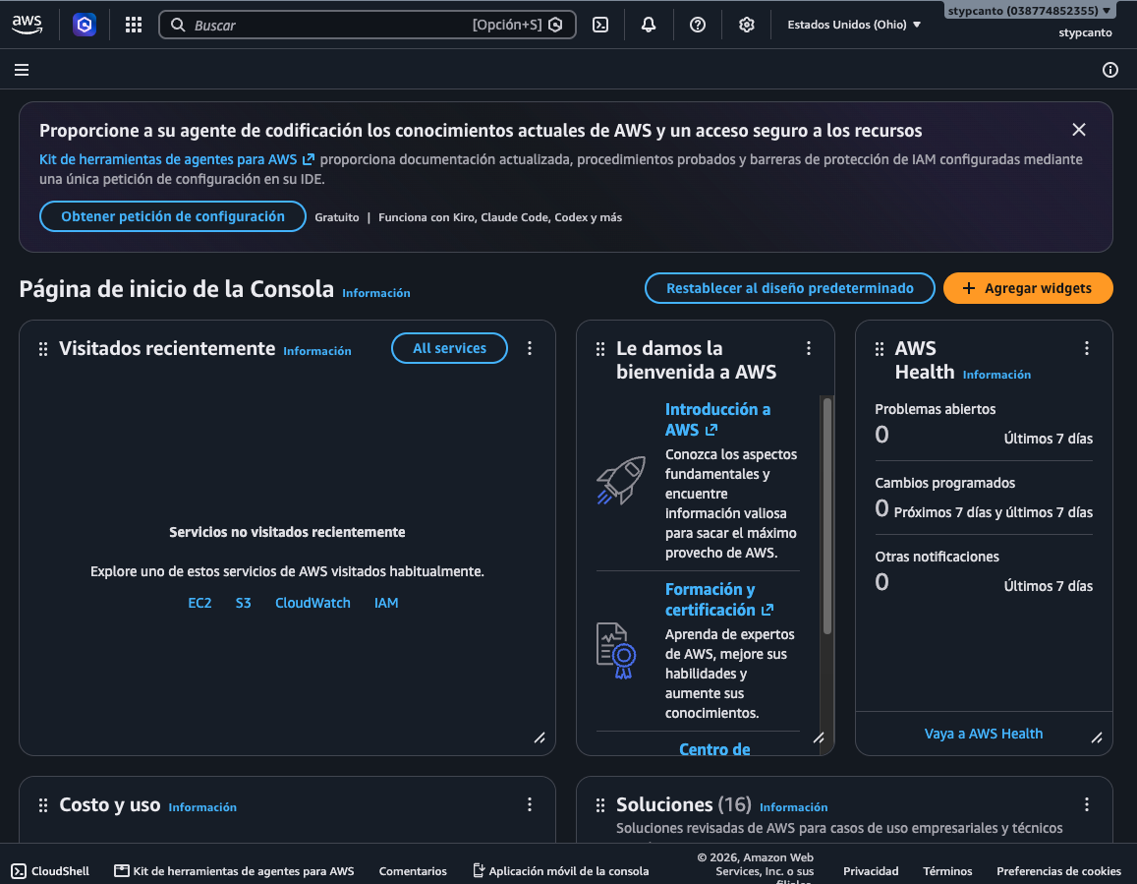Open the IAM service link
The width and height of the screenshot is (1137, 884).
click(x=386, y=603)
